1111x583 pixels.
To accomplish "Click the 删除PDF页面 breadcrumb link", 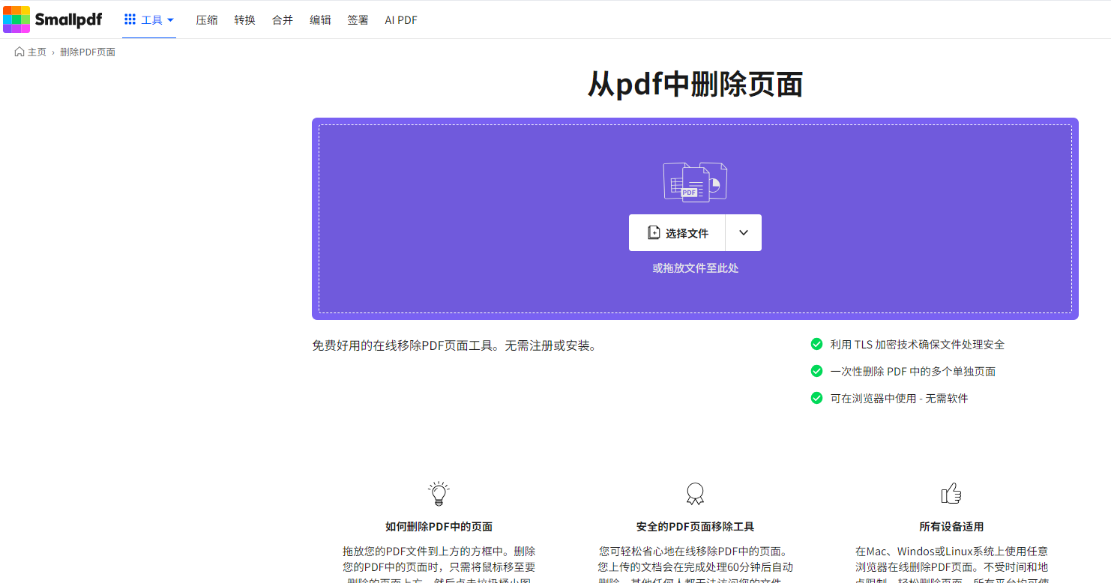I will pyautogui.click(x=88, y=52).
